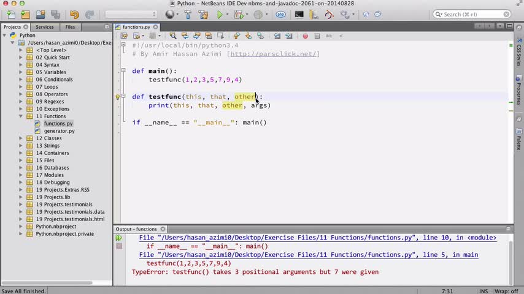Open the terminal icon in toolbar

[299, 14]
